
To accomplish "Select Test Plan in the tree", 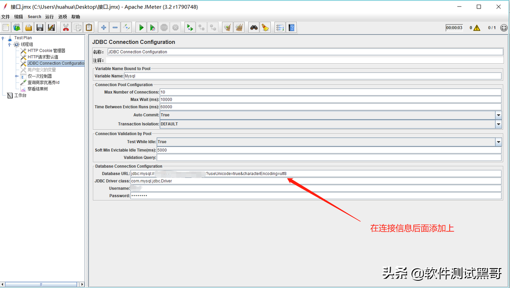I will click(23, 38).
